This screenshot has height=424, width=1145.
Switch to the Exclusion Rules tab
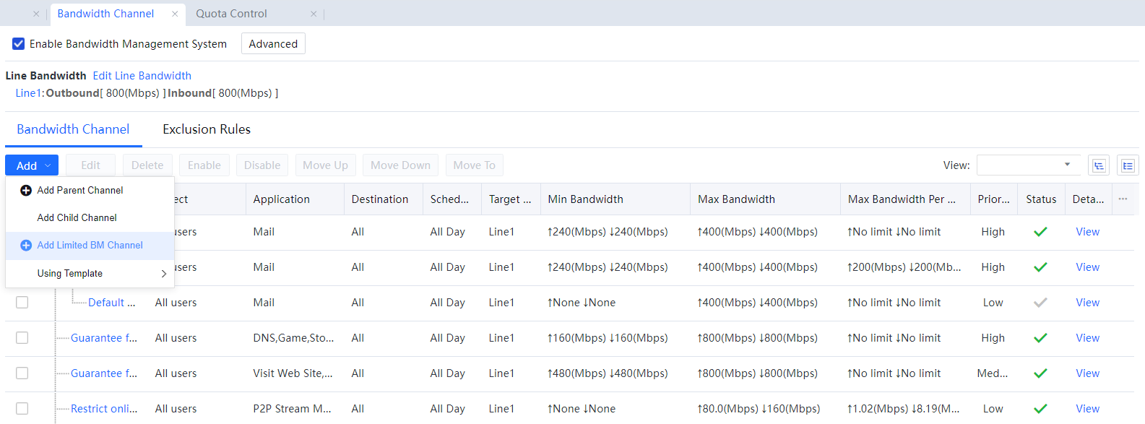(x=207, y=129)
